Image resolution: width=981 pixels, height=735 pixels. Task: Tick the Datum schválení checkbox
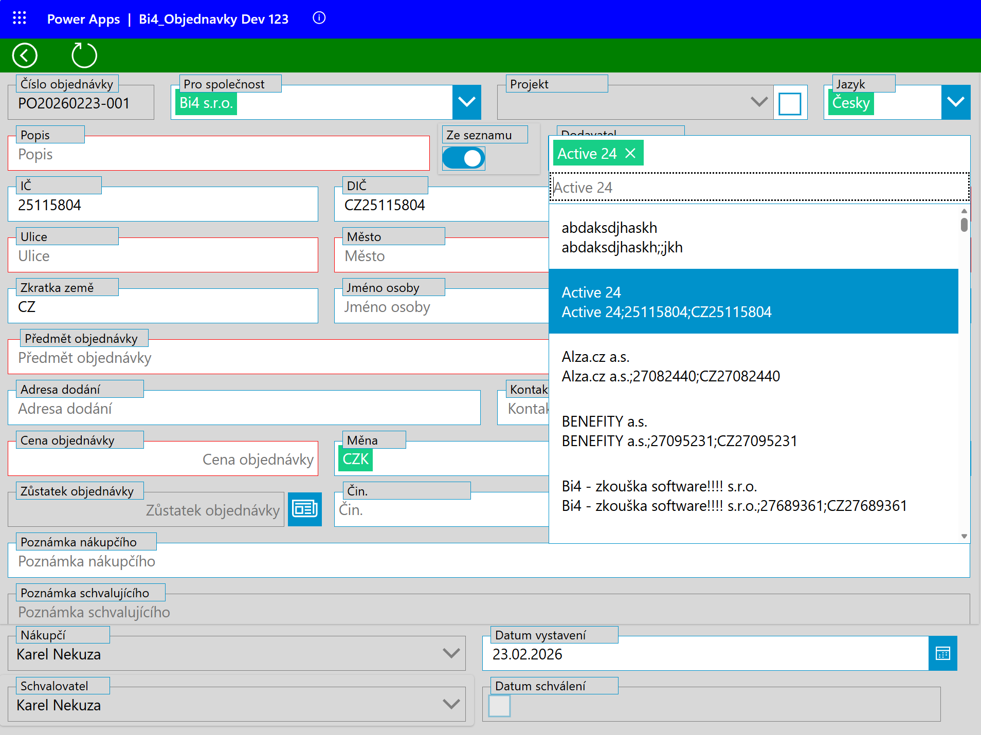[499, 706]
